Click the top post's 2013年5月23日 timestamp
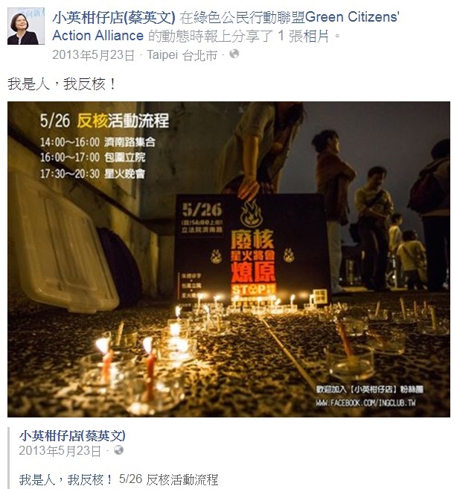Image resolution: width=454 pixels, height=489 pixels. (94, 55)
